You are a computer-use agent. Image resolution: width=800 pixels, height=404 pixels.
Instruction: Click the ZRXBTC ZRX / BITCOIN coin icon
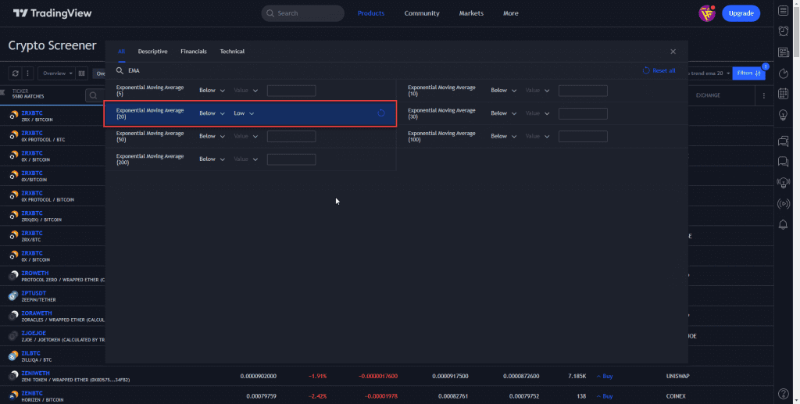[14, 116]
